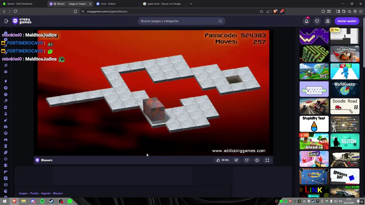Open a new browser tab
The height and width of the screenshot is (205, 365).
191,4
